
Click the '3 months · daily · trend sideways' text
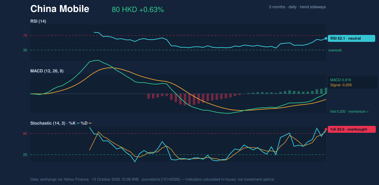coord(297,7)
